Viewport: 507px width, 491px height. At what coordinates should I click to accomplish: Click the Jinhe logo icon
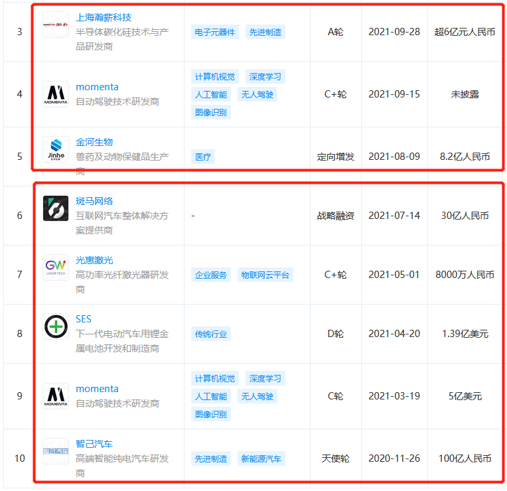56,149
